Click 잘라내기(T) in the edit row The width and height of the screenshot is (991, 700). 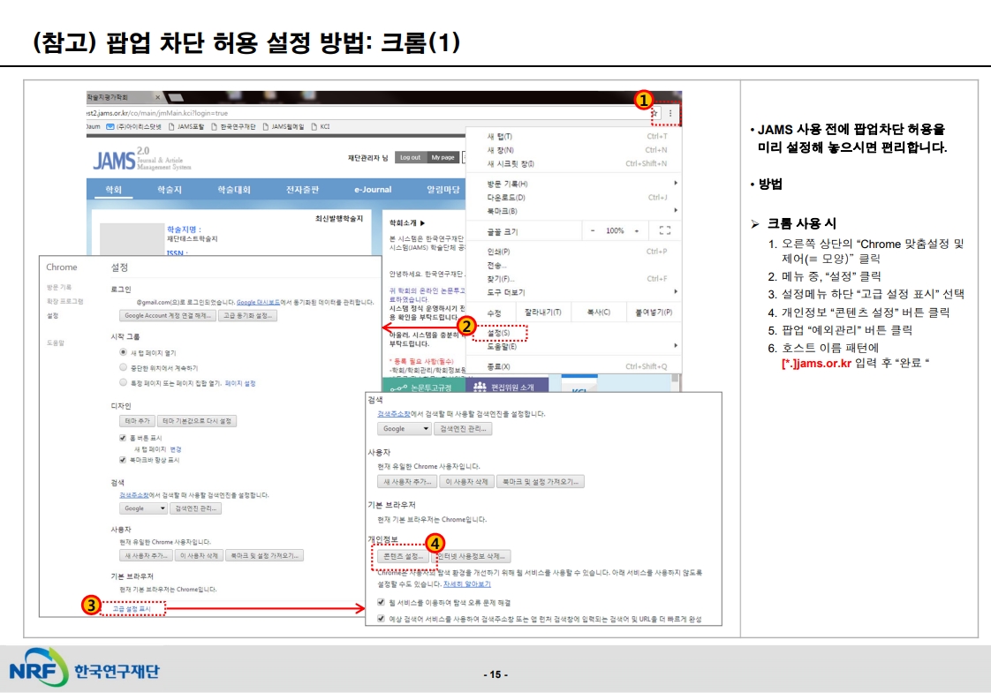click(x=543, y=312)
